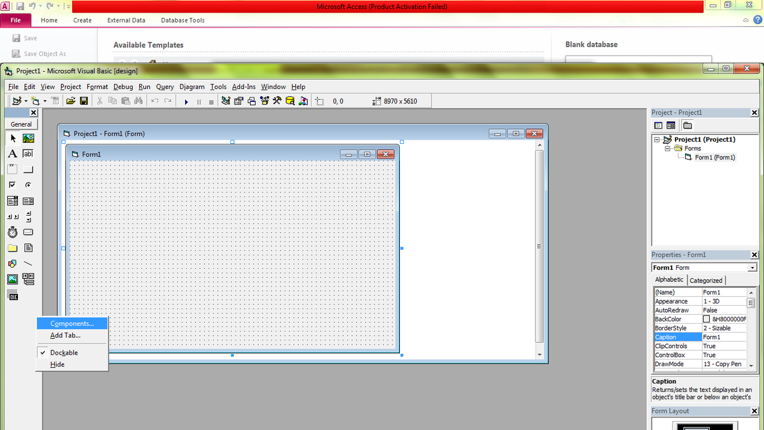Collapse the Project1 (Project1) tree node
764x430 pixels.
coord(657,139)
